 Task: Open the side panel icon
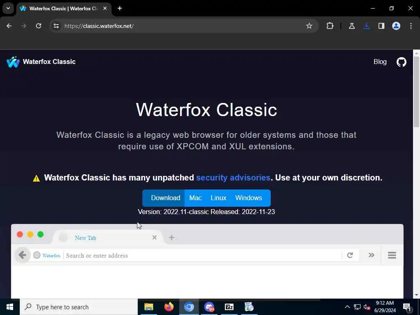click(381, 26)
